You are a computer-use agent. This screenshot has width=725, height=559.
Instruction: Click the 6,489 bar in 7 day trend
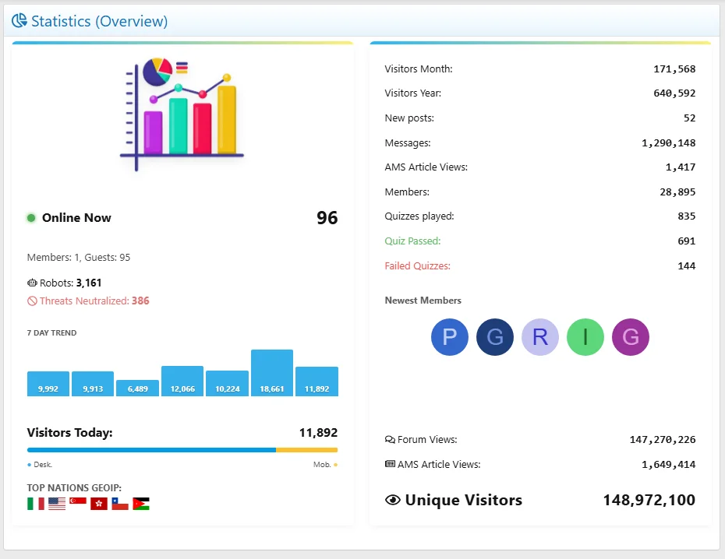(x=137, y=388)
